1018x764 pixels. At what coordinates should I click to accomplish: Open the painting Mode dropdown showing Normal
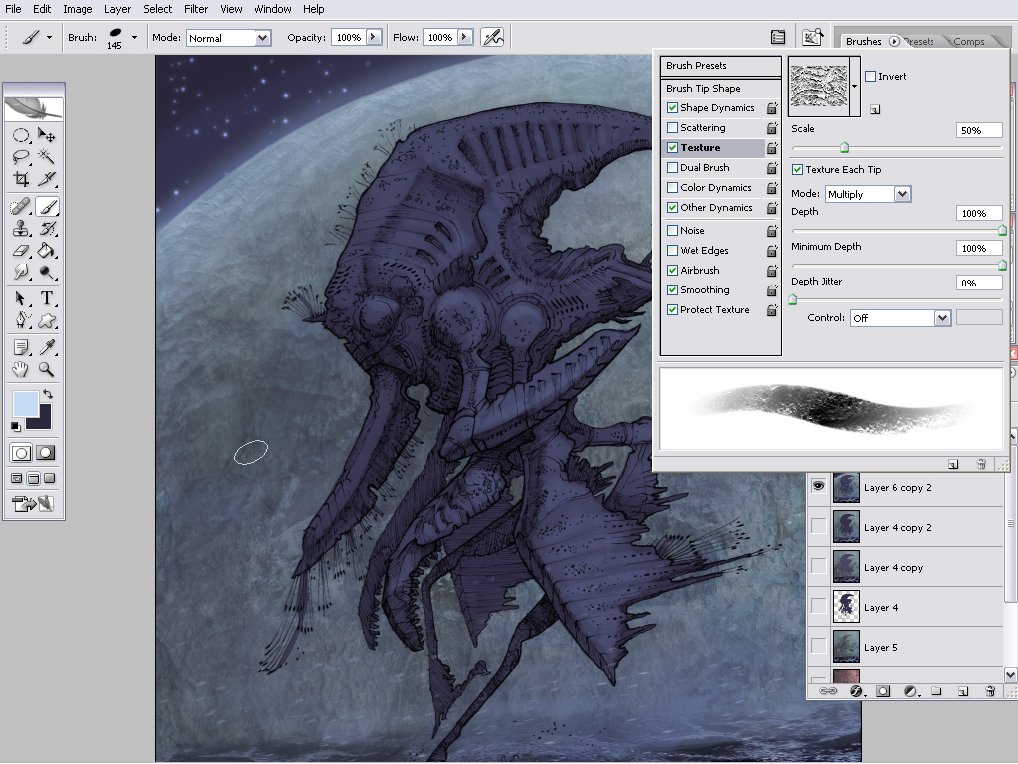pos(262,38)
